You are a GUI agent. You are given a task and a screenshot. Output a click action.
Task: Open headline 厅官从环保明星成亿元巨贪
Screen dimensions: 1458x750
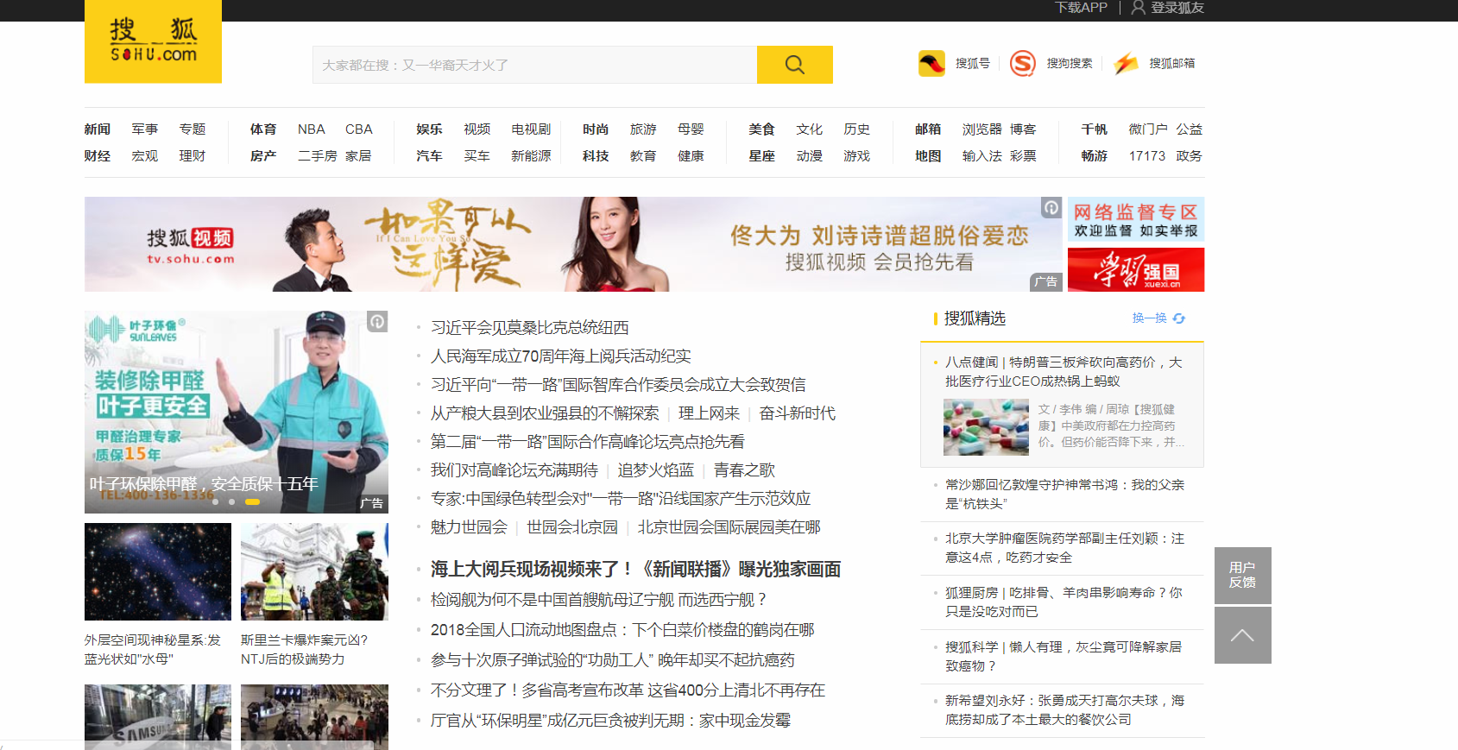click(610, 721)
